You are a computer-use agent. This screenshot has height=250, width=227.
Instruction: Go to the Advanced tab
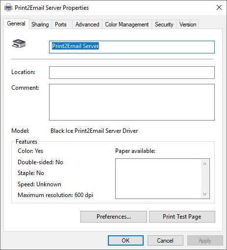pos(87,25)
